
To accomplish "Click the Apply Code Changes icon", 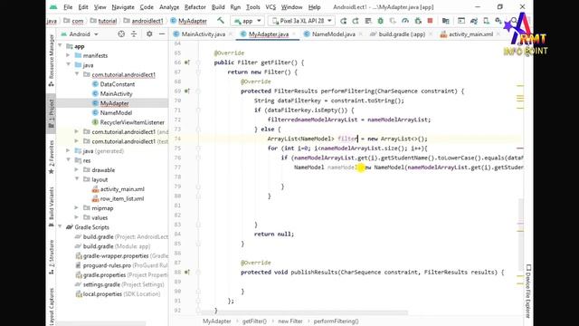I will point(368,21).
